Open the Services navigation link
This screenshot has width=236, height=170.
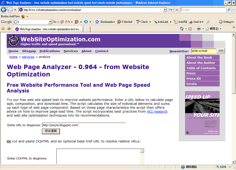[71, 51]
